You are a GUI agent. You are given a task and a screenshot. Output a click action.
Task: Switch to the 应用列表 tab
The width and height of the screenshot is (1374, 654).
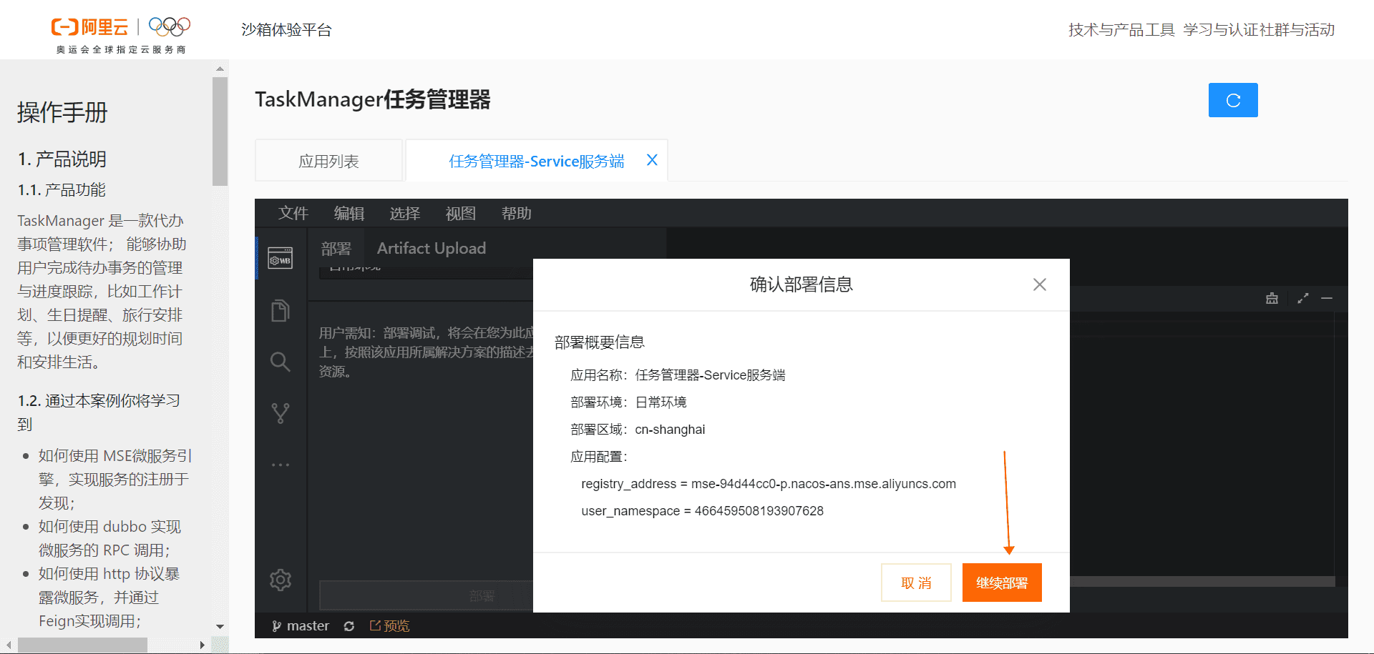328,160
